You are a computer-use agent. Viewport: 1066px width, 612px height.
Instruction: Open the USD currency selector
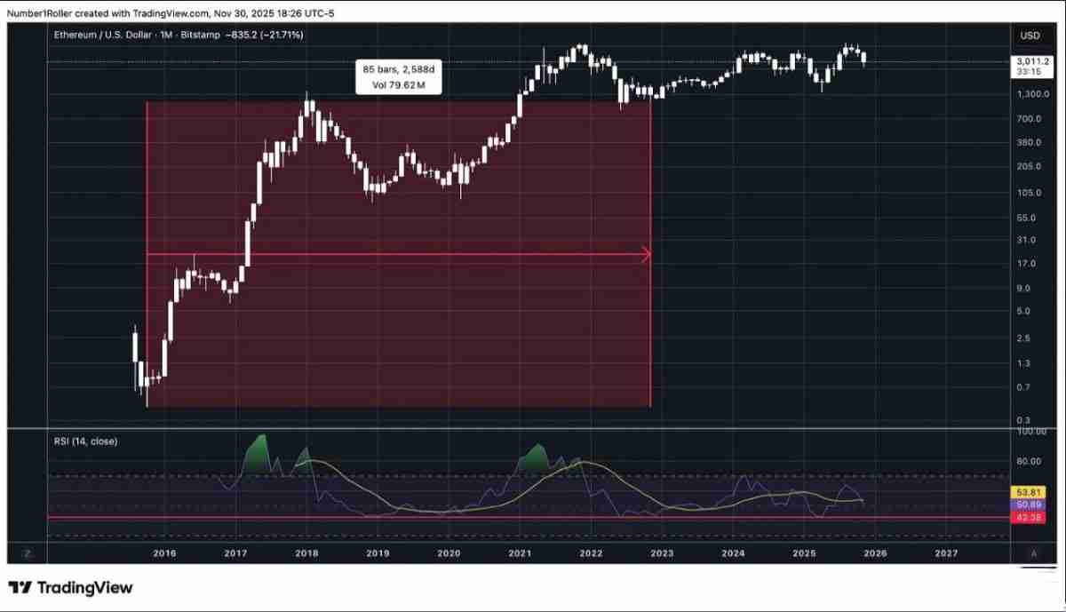(1030, 36)
